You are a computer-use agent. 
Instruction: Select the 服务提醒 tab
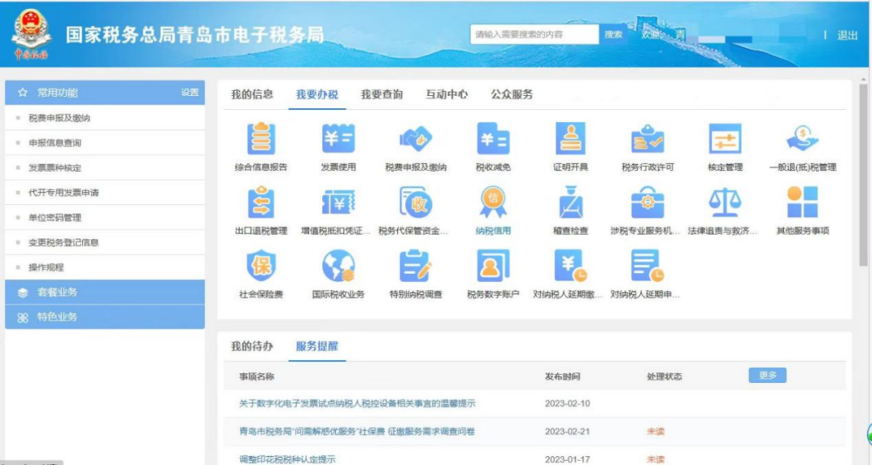317,346
